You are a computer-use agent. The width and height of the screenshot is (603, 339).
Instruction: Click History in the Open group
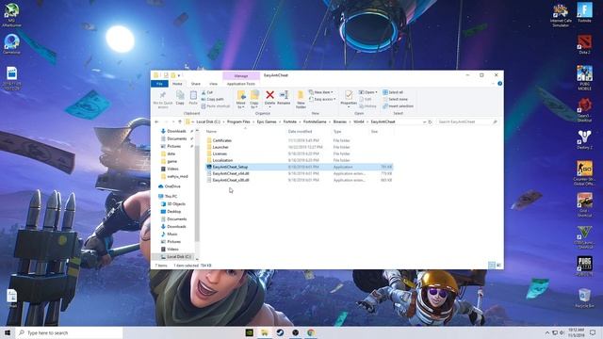tap(368, 106)
